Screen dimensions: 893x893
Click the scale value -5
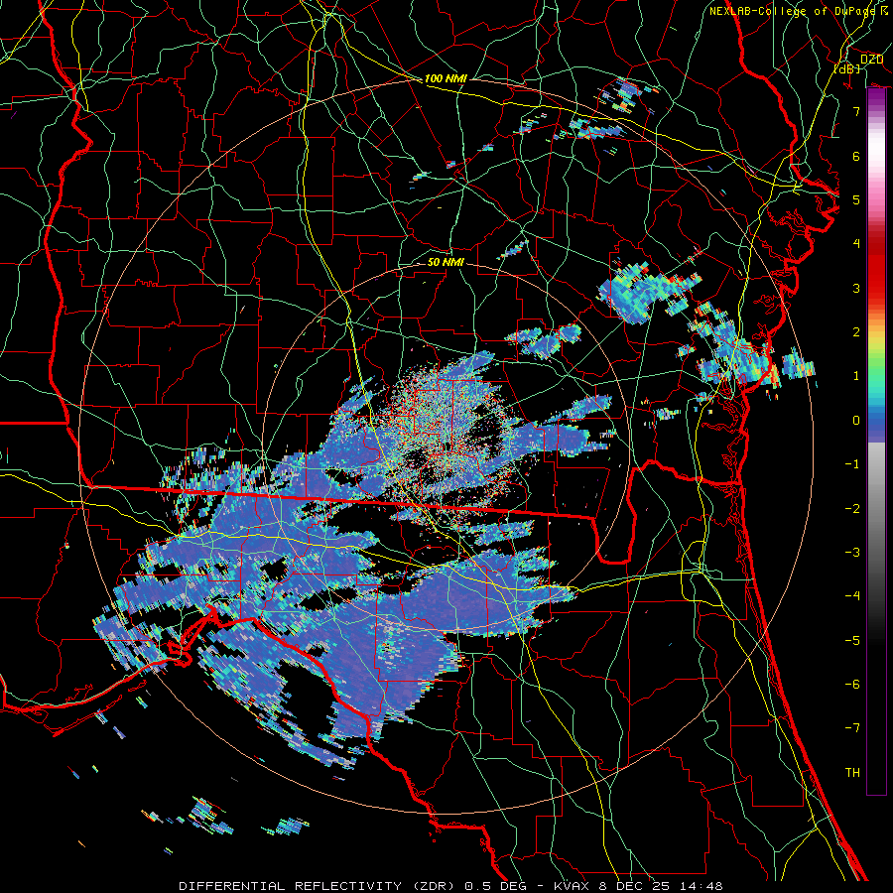tap(852, 641)
